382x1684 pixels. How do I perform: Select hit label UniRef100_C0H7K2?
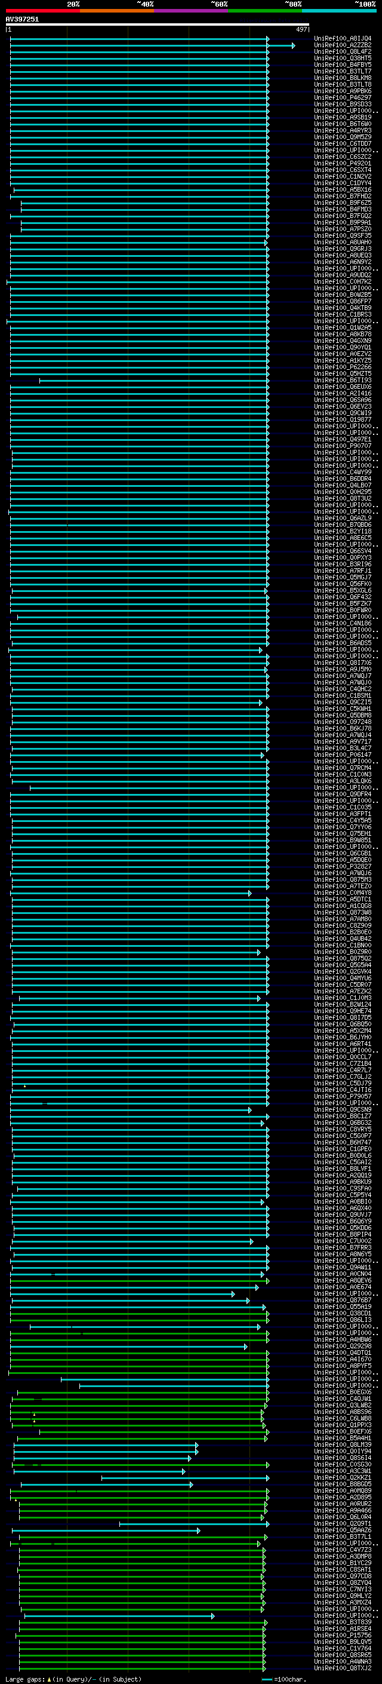tap(343, 282)
